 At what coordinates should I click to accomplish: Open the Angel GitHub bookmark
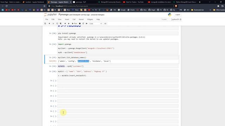pos(152,10)
